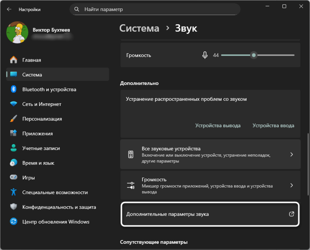Expand the Громкость mixer settings
310x250 pixels.
tap(210, 185)
